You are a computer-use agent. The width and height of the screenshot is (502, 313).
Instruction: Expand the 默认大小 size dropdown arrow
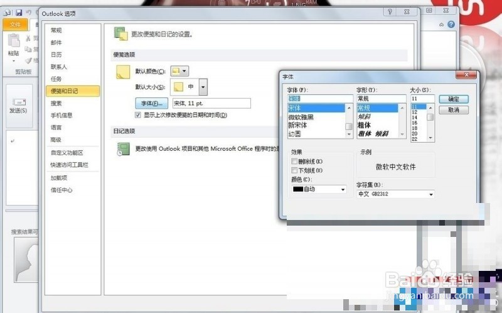tap(203, 87)
